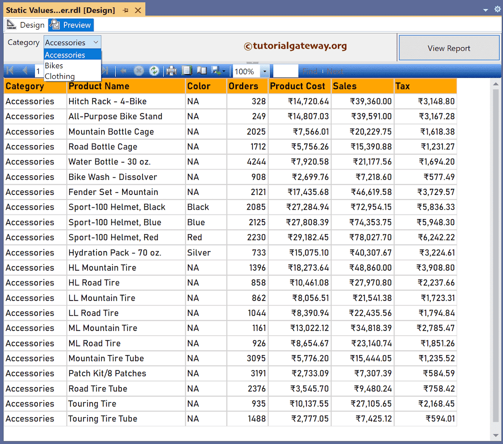Switch to the Design tab
This screenshot has height=444, width=503.
click(x=29, y=25)
